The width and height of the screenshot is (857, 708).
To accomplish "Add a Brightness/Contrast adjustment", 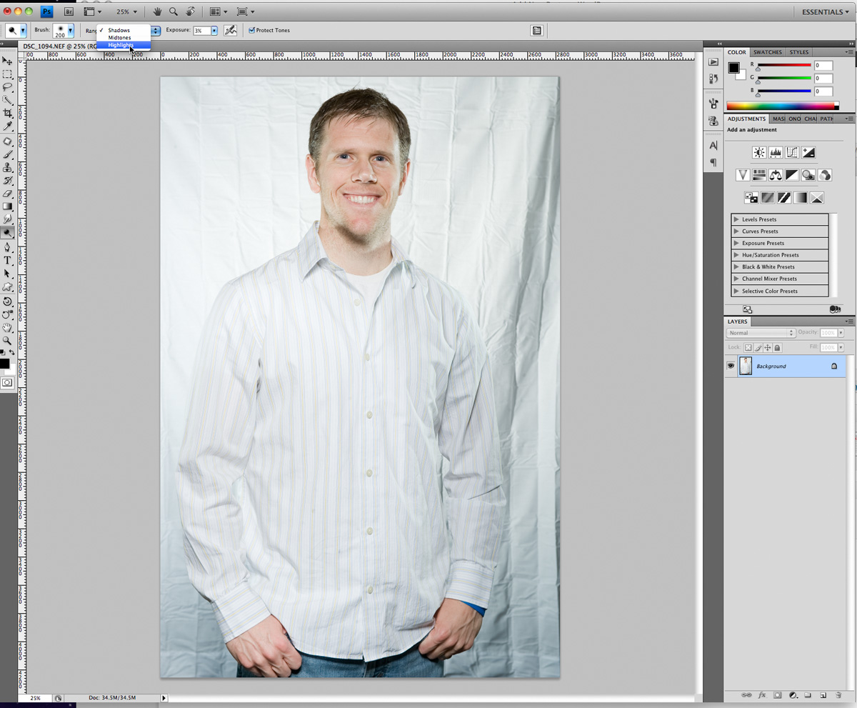I will click(x=758, y=152).
